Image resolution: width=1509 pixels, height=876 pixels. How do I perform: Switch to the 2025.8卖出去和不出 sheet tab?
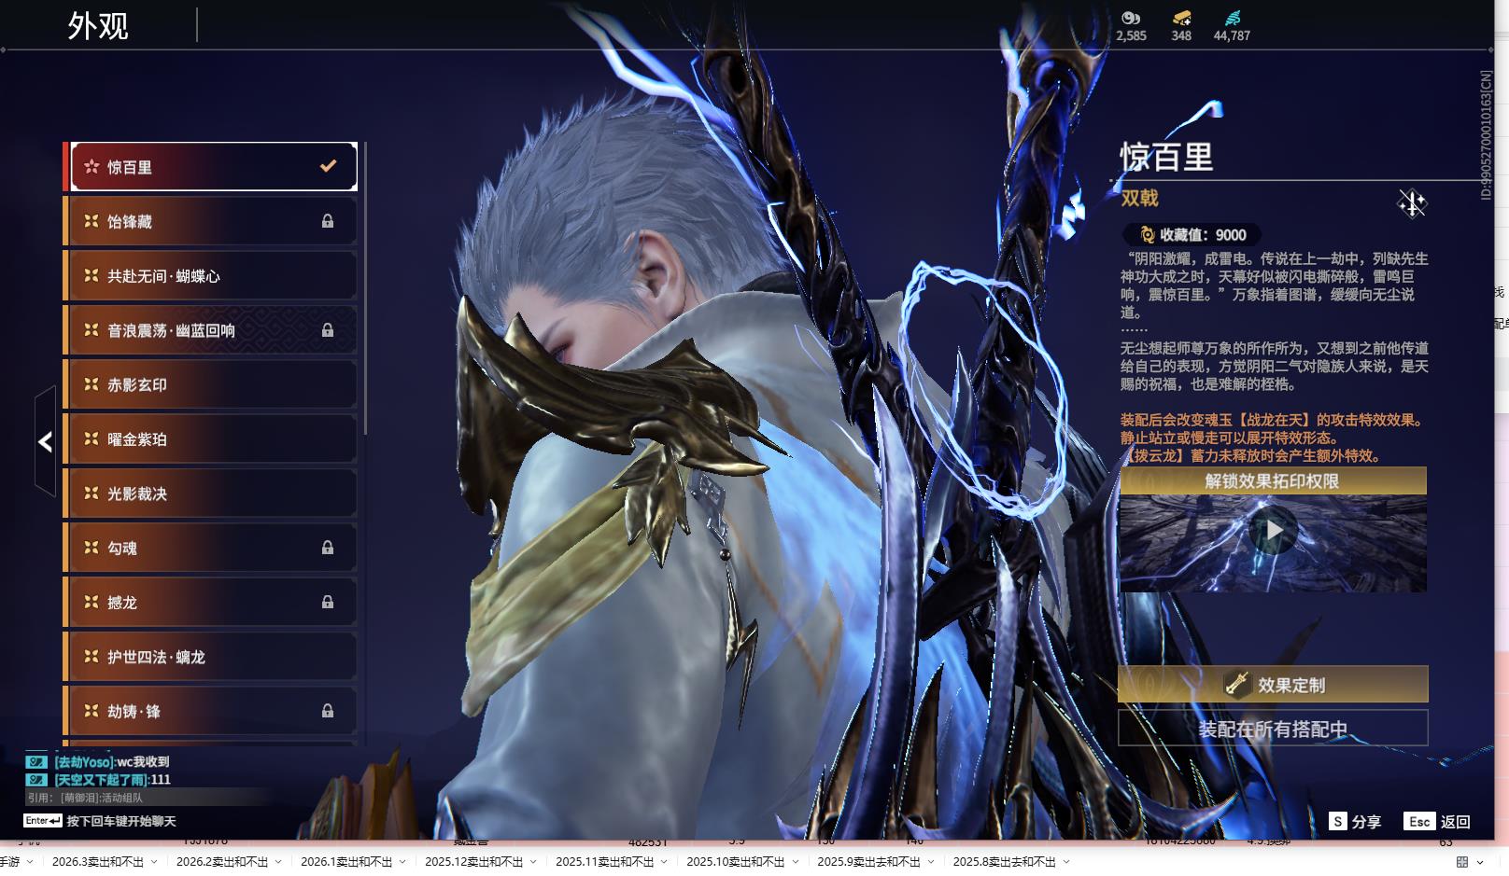coord(1005,862)
